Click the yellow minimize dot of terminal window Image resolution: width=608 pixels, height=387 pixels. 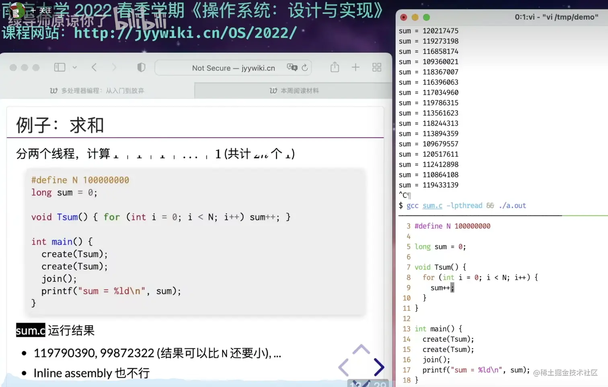point(415,17)
